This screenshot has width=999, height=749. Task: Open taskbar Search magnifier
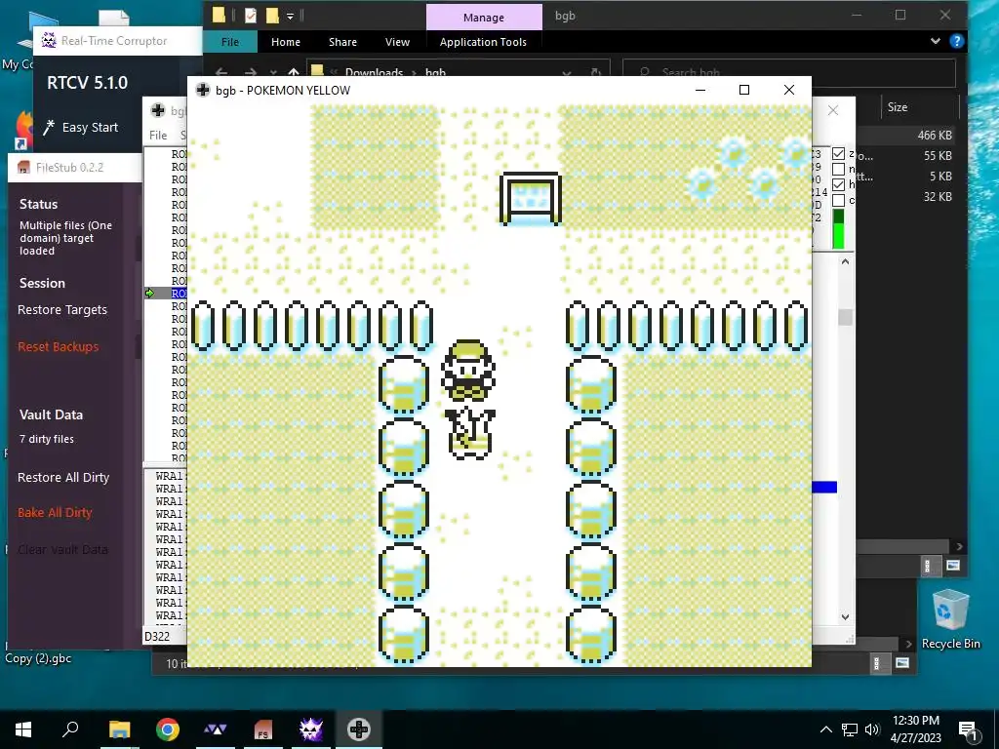[70, 729]
